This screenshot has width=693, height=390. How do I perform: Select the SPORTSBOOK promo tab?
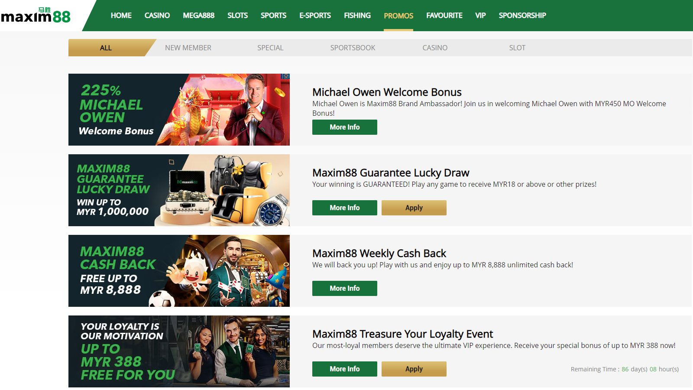pos(353,48)
